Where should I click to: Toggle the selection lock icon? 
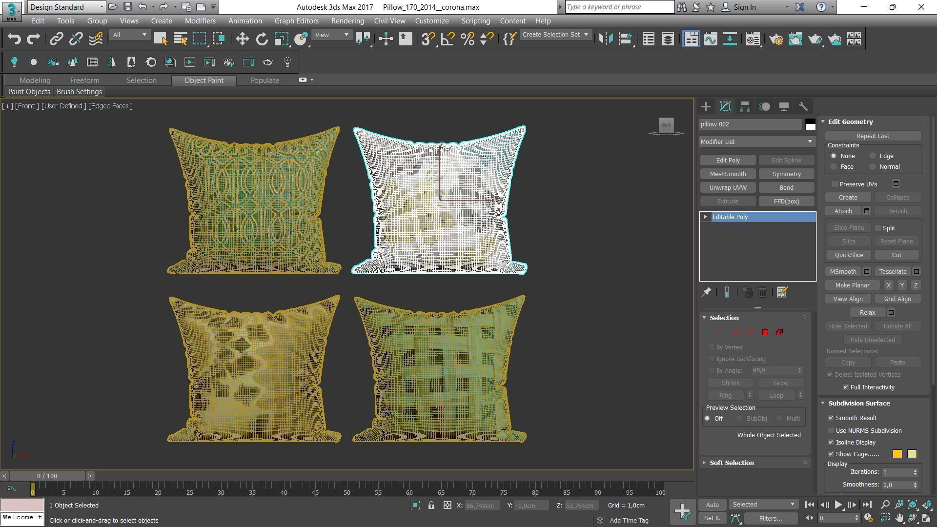(431, 506)
